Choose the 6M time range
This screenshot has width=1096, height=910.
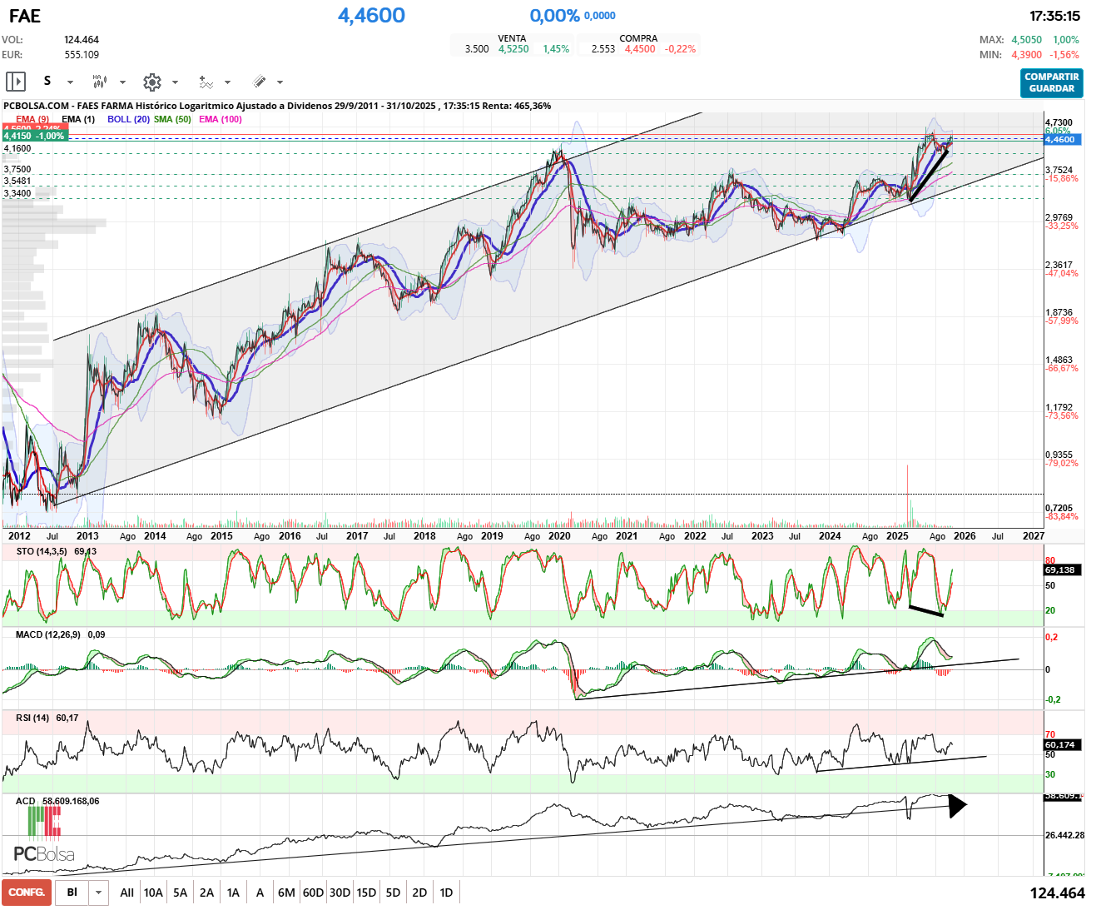pos(286,893)
